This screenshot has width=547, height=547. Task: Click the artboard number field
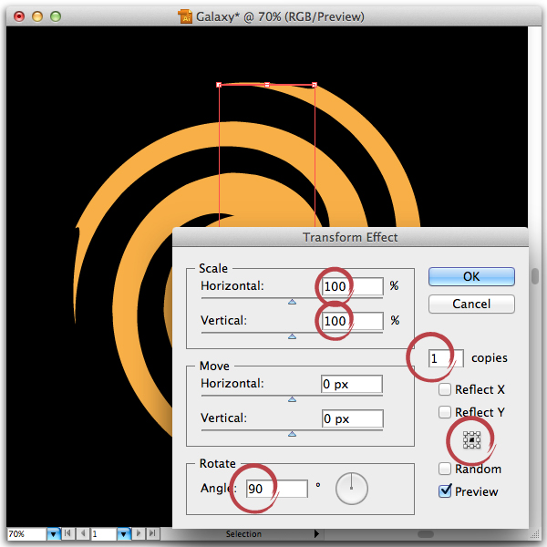click(x=104, y=533)
